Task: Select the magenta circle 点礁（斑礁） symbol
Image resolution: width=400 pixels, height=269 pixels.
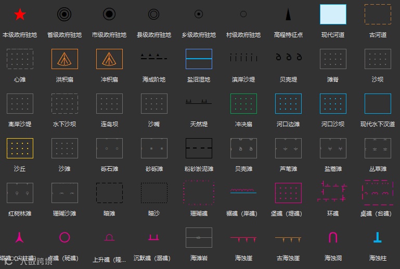Action: [64, 237]
